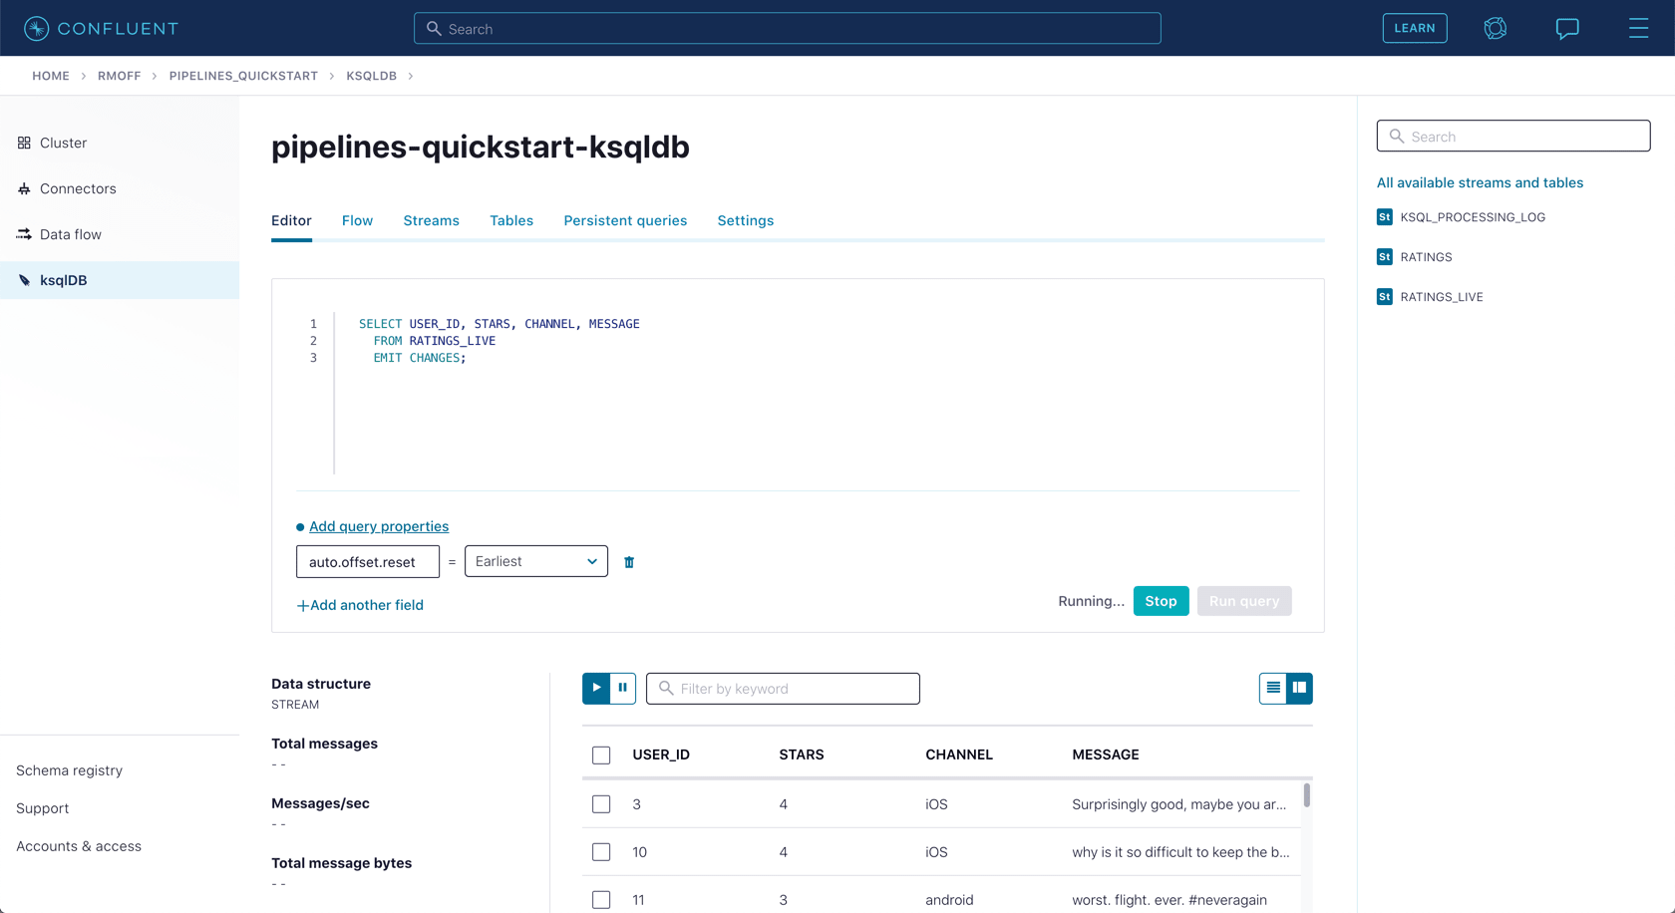Screen dimensions: 1675x913
Task: Open the chat feedback icon in header
Action: click(x=1567, y=29)
